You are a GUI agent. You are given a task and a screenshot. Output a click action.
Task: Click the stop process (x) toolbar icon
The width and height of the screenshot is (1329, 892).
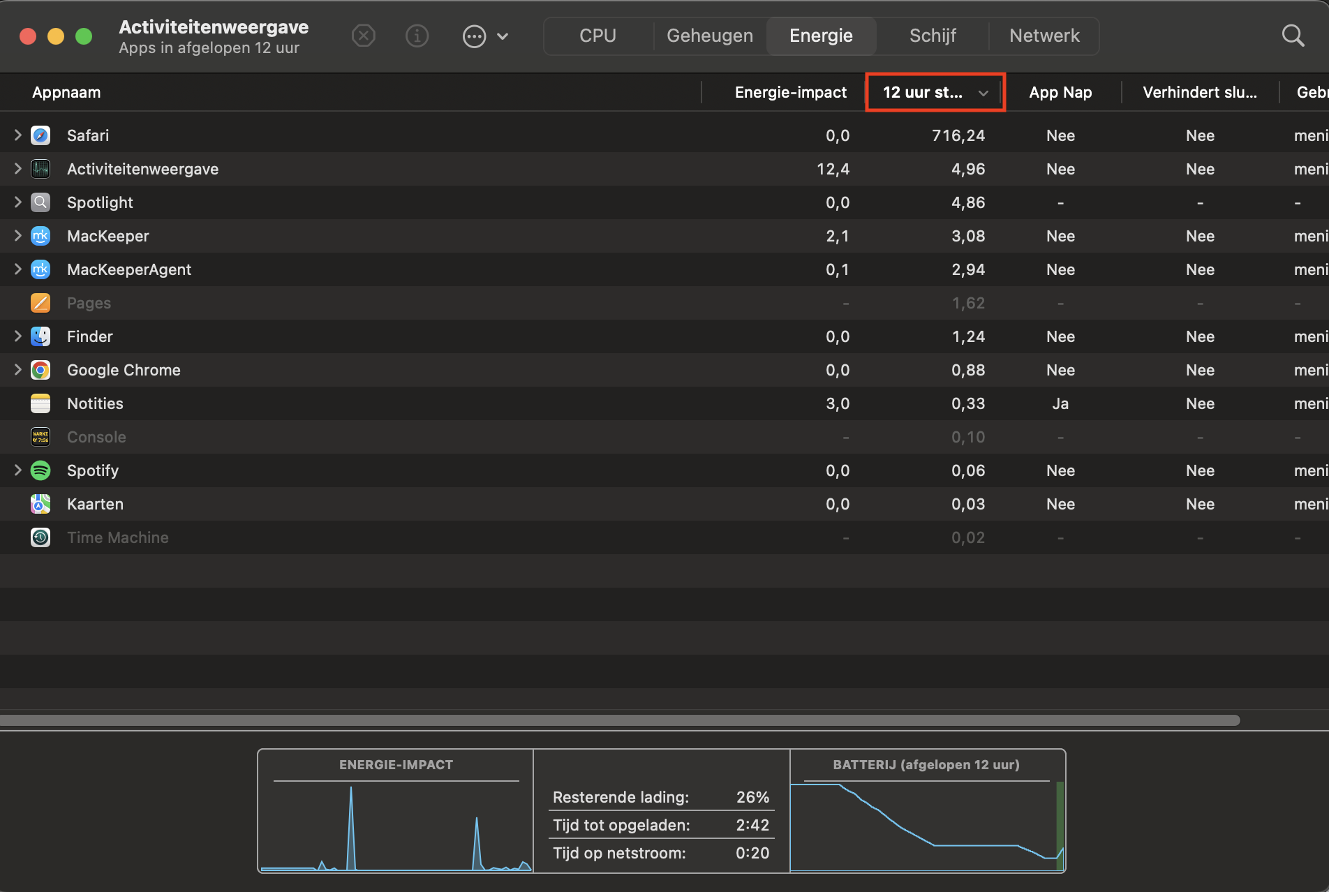(363, 36)
